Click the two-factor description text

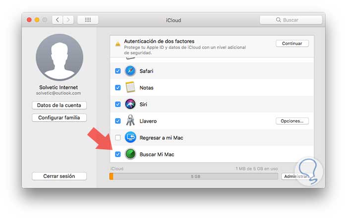pos(185,50)
